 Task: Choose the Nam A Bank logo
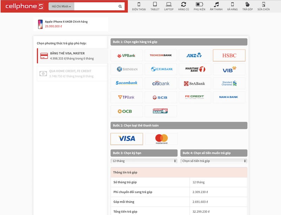click(x=229, y=97)
